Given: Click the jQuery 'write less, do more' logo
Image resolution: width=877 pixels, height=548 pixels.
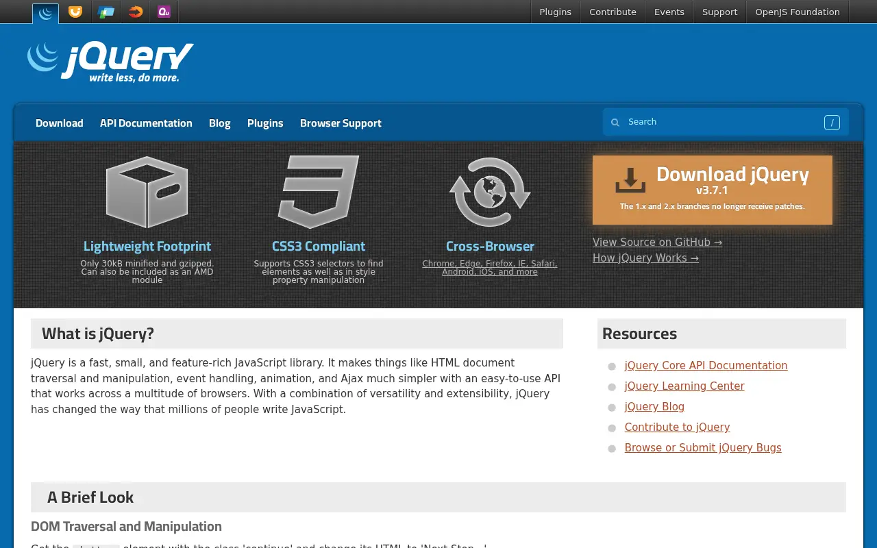Looking at the screenshot, I should click(x=110, y=62).
